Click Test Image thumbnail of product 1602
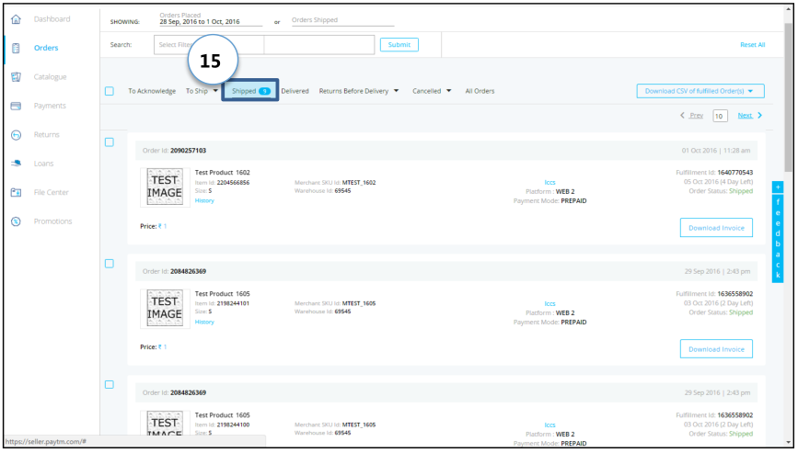Screen dimensions: 798x453 point(165,187)
